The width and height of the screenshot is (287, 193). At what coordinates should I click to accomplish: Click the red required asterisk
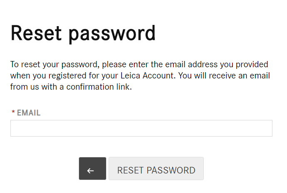coord(13,113)
